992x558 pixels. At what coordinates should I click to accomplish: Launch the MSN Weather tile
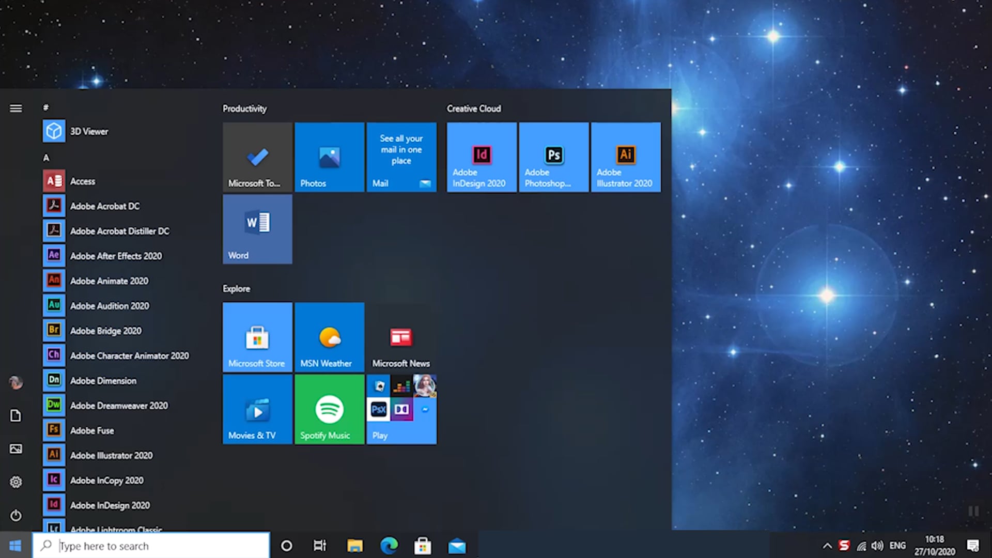(329, 337)
